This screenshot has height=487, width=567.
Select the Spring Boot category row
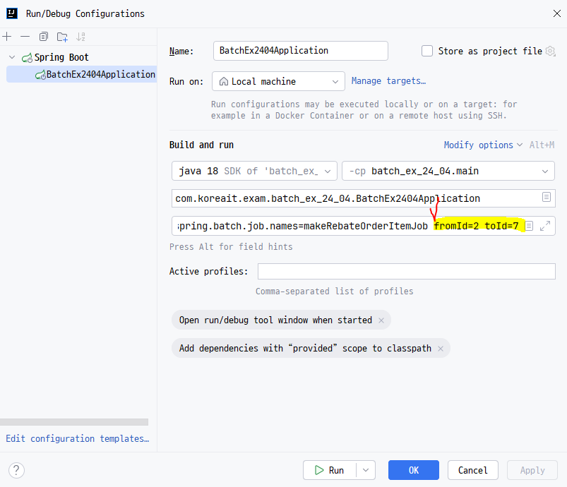coord(78,57)
